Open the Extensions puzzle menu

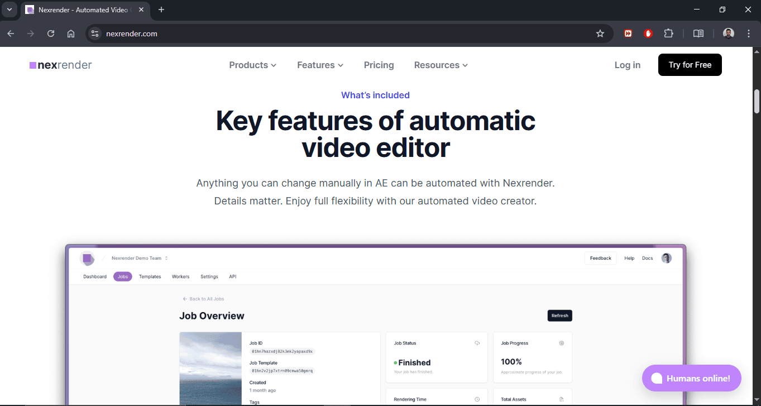(x=668, y=34)
